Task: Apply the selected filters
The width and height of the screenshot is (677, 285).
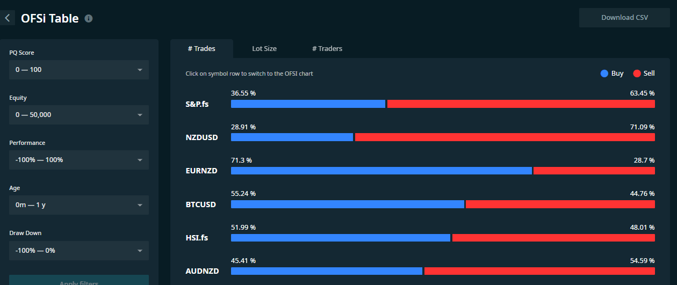Action: (x=79, y=280)
